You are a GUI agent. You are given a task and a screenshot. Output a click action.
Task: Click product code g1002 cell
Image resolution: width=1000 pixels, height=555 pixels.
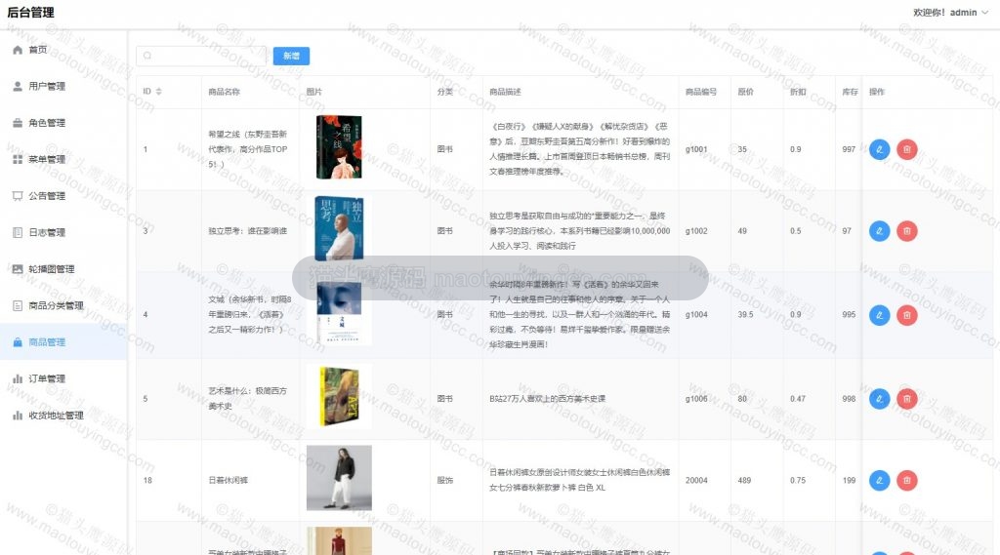click(x=696, y=230)
